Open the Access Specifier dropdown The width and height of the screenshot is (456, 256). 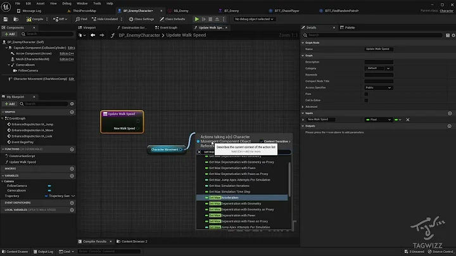tap(379, 87)
